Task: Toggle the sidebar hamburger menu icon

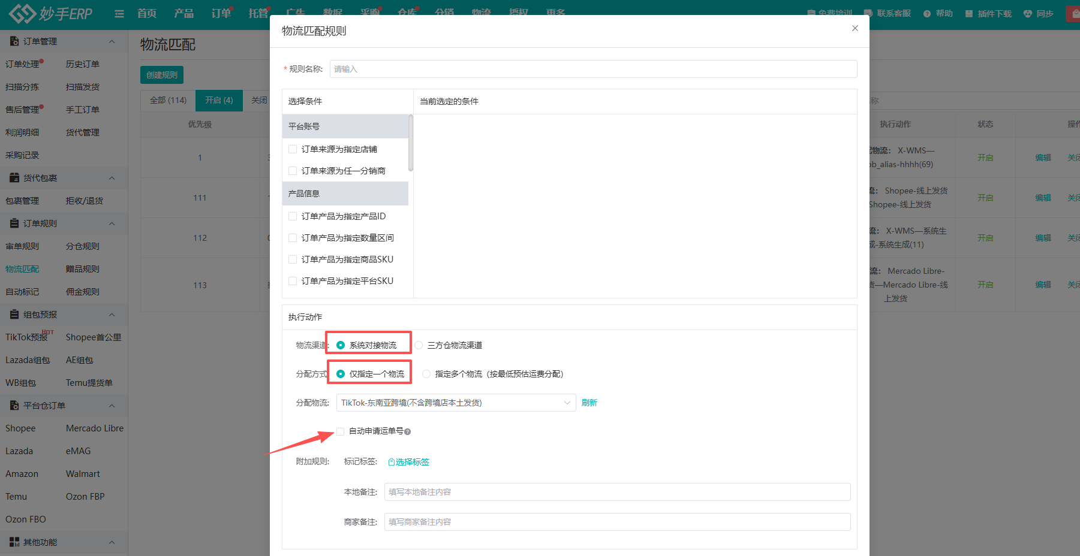Action: (x=119, y=14)
